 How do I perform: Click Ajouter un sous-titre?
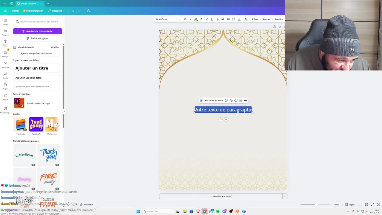36,78
